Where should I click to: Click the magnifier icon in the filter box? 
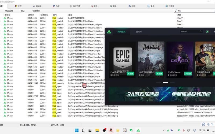pos(176,11)
